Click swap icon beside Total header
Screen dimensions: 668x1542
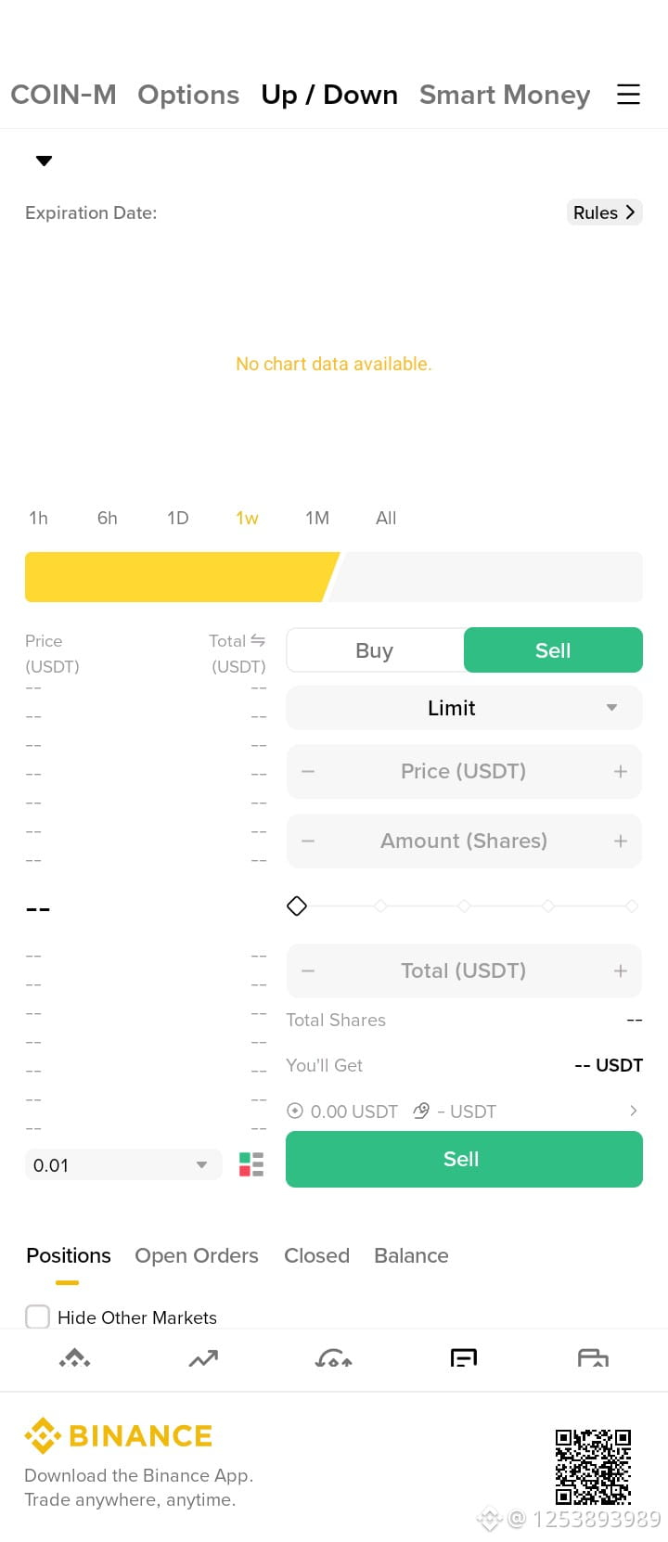point(258,640)
